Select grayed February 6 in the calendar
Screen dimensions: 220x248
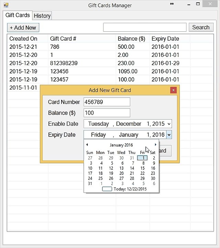point(154,184)
